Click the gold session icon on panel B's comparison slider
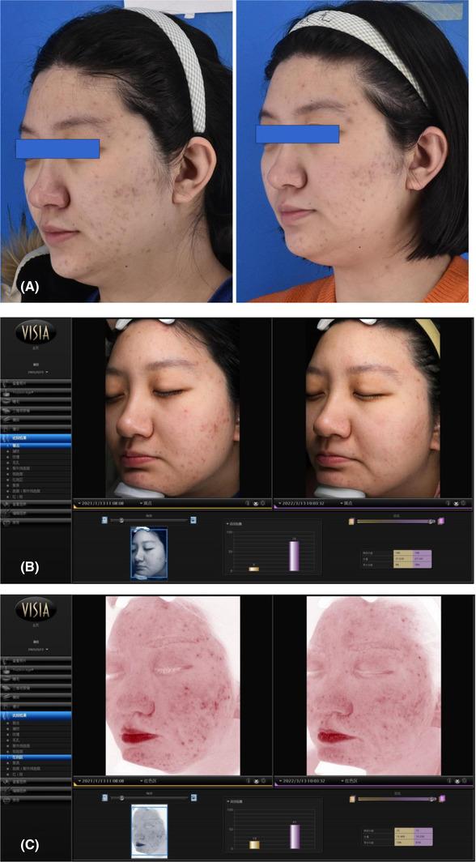This screenshot has width=476, height=862. (351, 521)
